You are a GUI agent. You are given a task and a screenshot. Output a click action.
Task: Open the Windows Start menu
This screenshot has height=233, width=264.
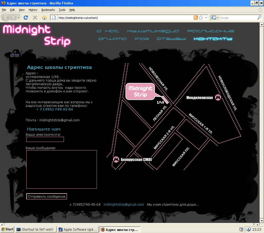coord(7,229)
